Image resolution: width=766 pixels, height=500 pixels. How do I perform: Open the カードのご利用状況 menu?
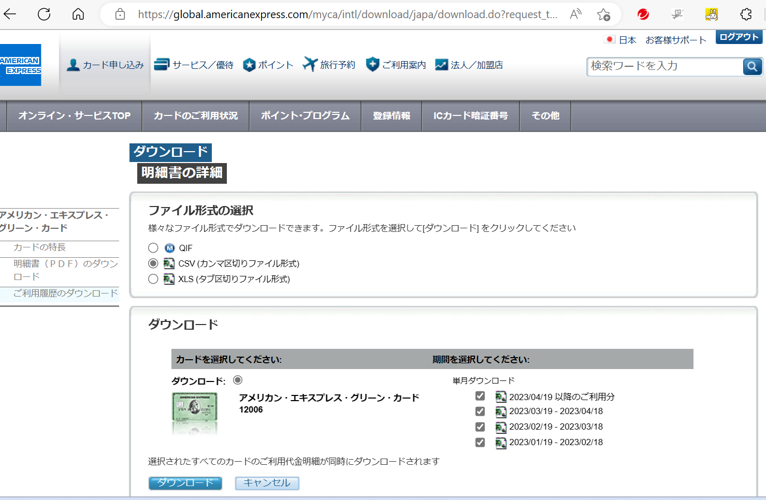[196, 116]
